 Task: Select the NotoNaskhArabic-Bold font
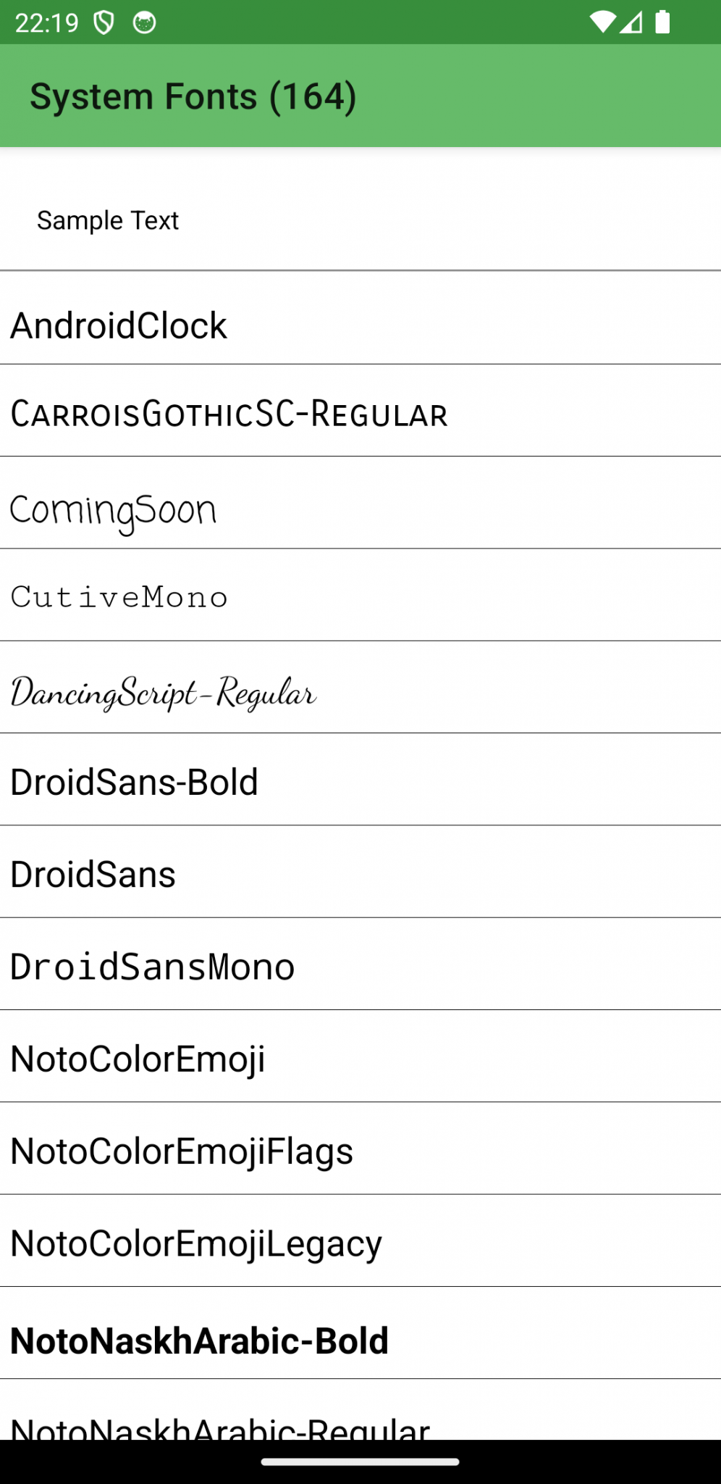[290, 1340]
